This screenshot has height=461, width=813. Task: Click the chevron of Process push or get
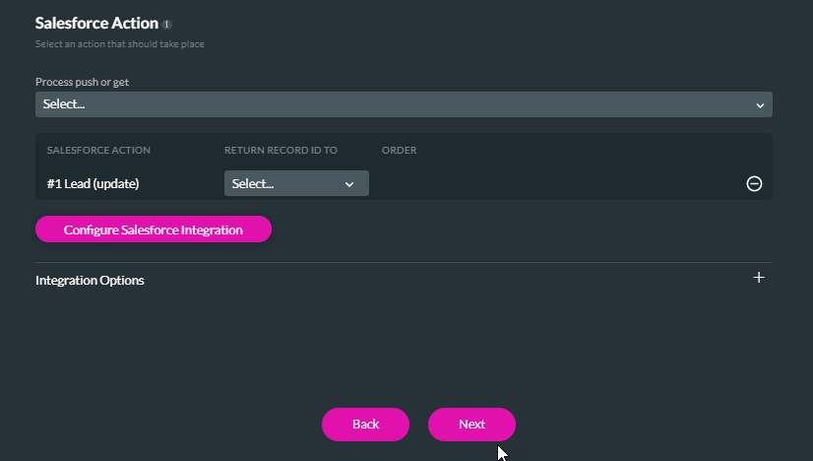759,105
